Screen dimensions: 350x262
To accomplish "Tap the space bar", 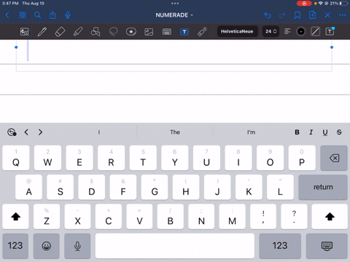I will coord(175,246).
